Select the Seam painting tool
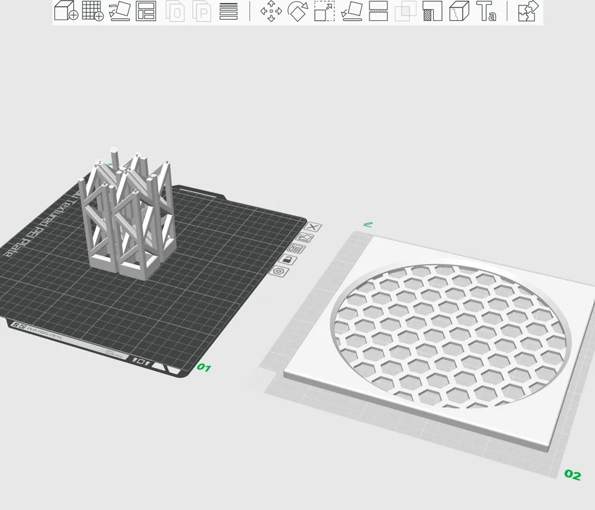Viewport: 595px width, 510px height. pos(459,11)
